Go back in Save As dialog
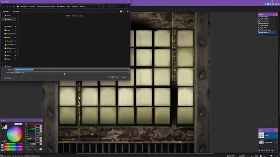The width and height of the screenshot is (280, 157). pyautogui.click(x=3, y=7)
